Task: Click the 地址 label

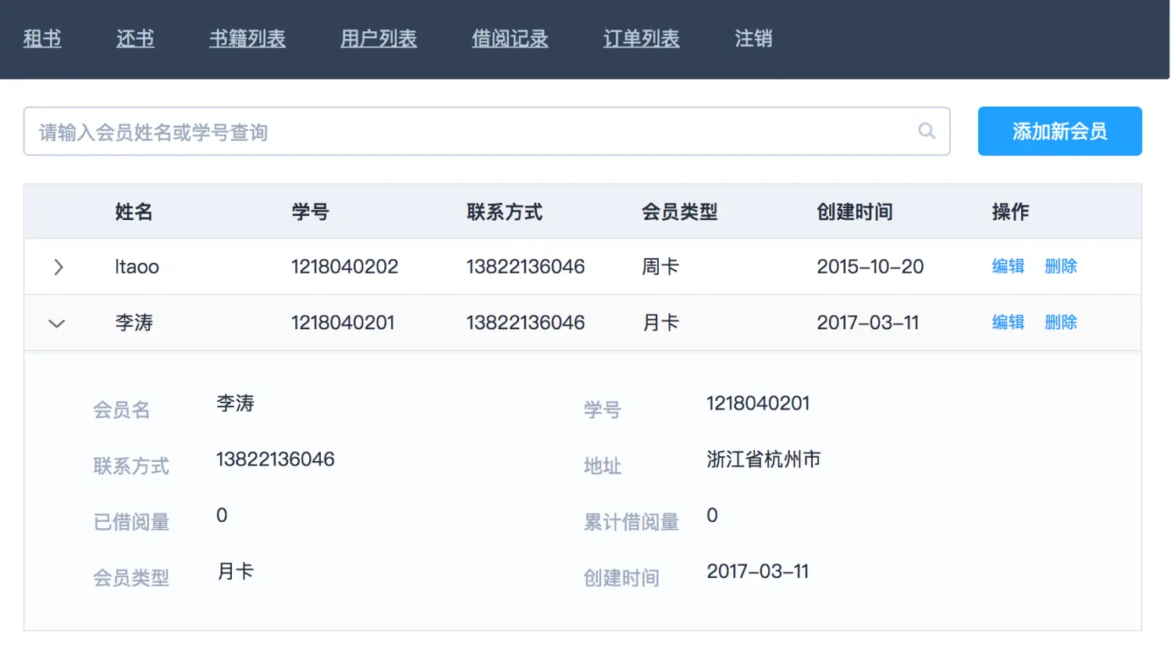Action: pos(602,466)
